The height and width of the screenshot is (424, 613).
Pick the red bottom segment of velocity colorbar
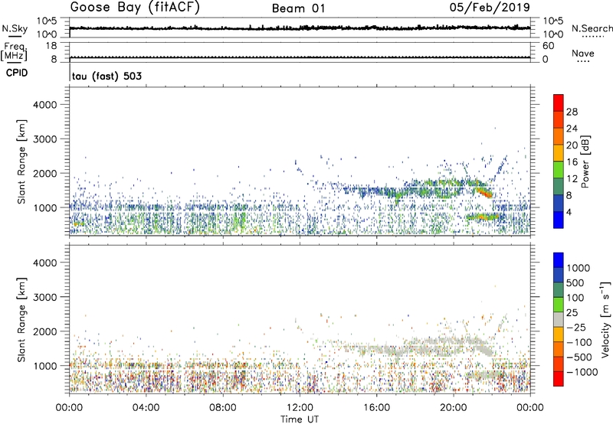tap(559, 379)
